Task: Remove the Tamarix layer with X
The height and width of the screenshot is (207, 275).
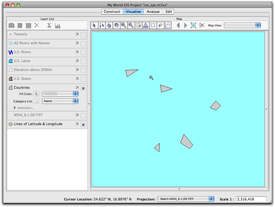Action: click(77, 34)
